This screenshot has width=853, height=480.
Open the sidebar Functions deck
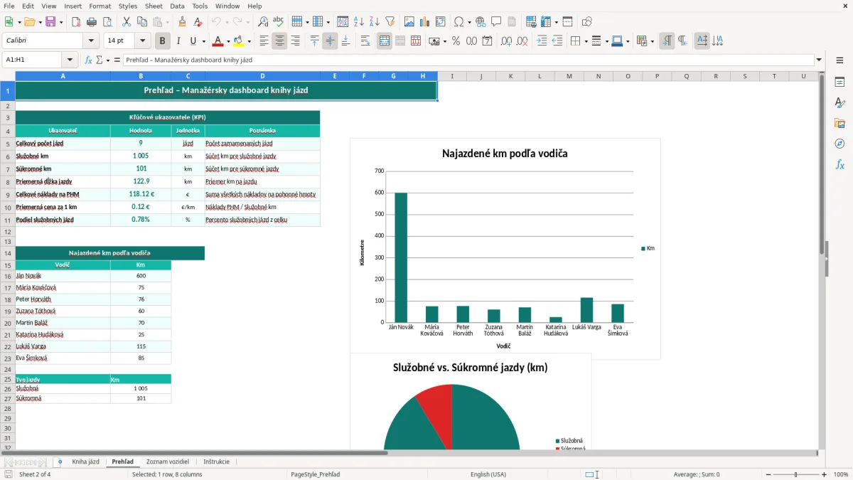pyautogui.click(x=839, y=164)
